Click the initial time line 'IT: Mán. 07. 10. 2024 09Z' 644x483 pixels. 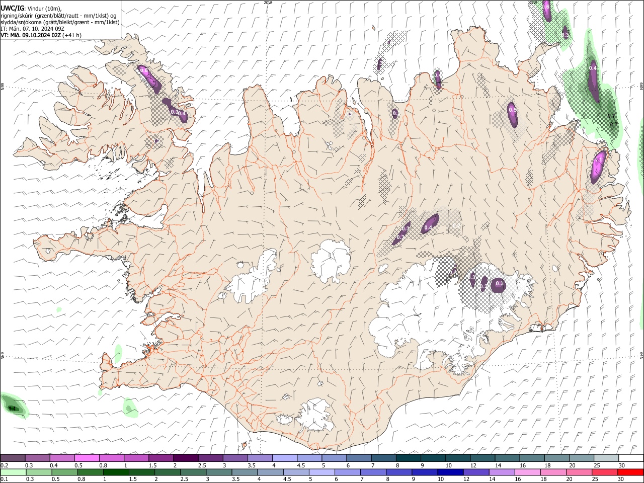32,29
